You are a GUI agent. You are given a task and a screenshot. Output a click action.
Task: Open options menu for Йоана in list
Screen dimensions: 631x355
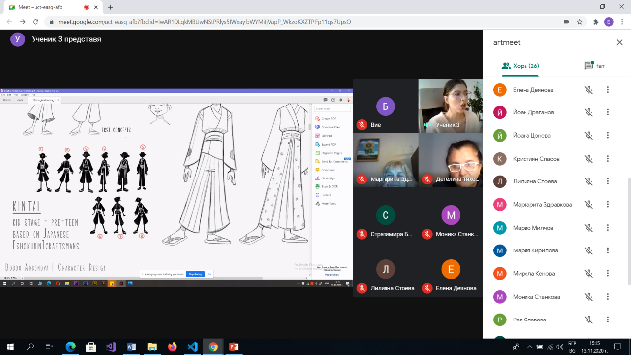(x=608, y=135)
